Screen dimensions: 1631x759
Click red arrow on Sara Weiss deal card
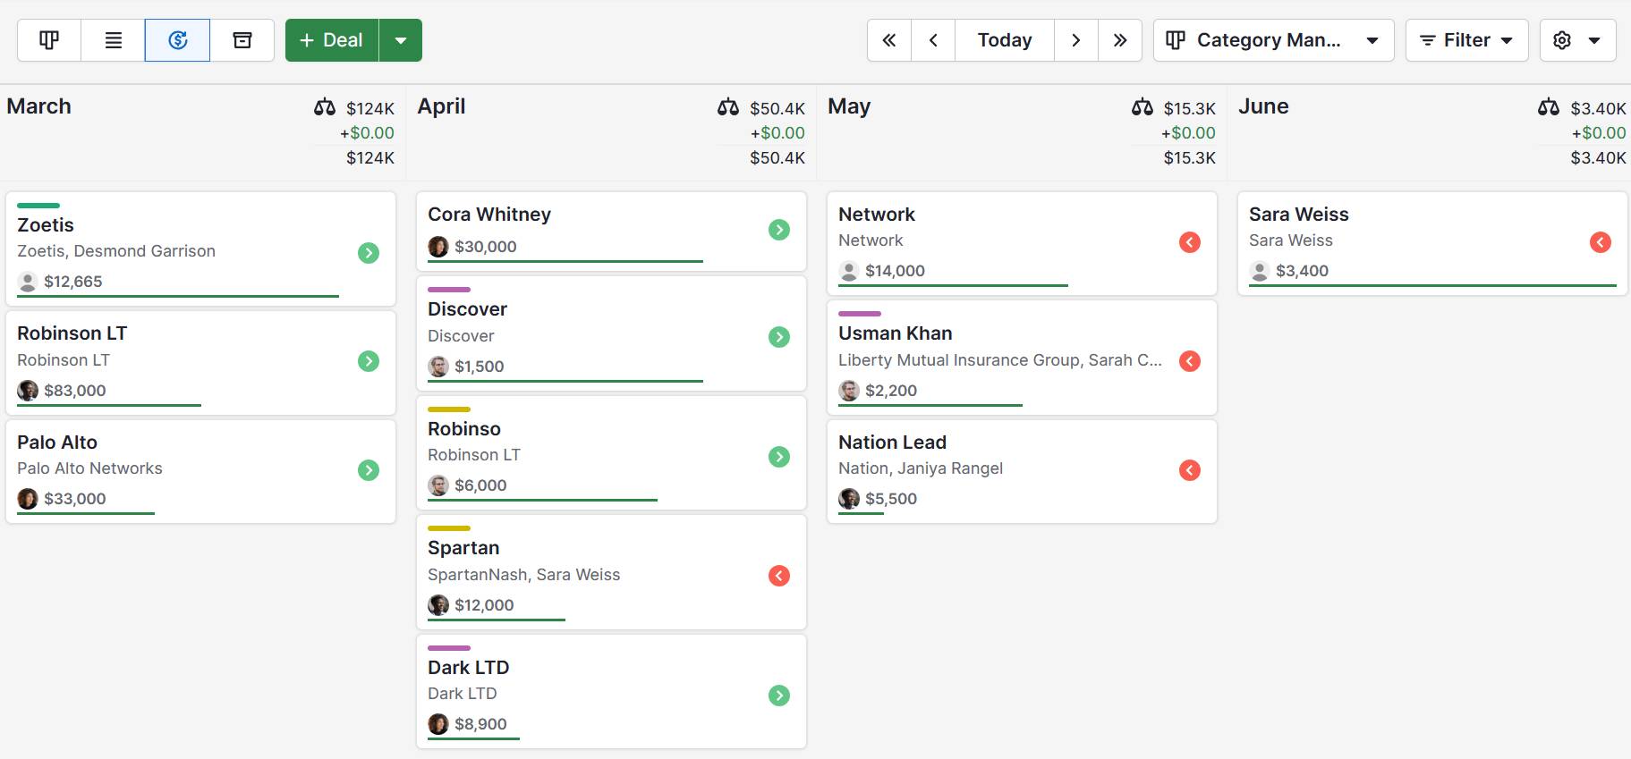pyautogui.click(x=1601, y=242)
